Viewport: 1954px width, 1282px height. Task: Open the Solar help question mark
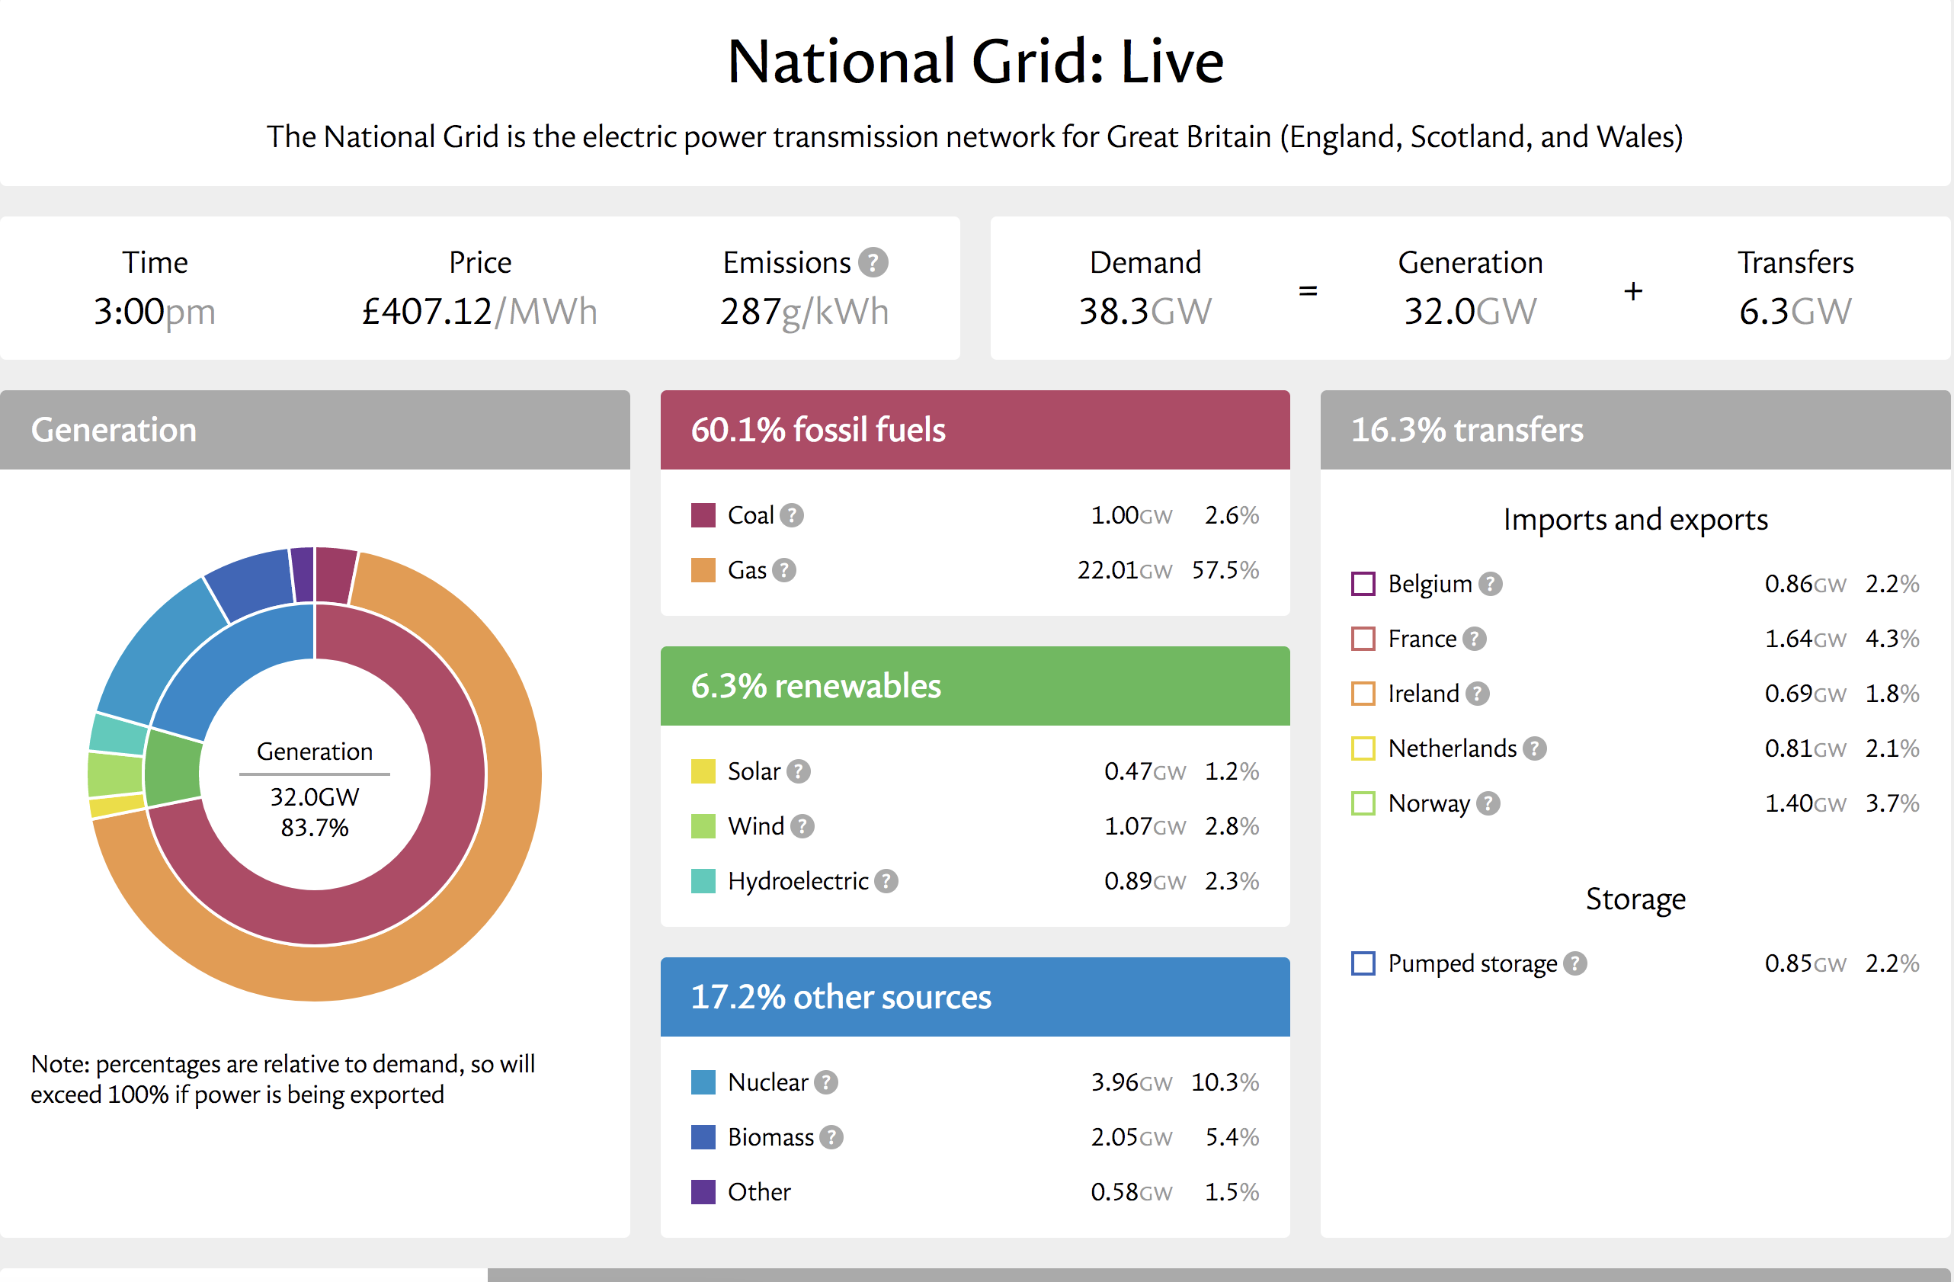(x=798, y=771)
